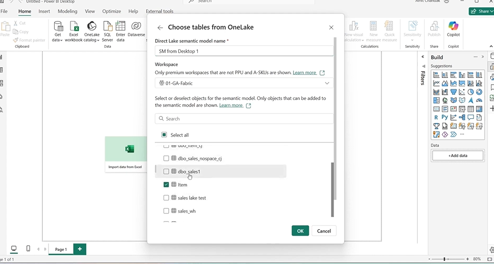Open the 01-GA-Fabric workspace dropdown
This screenshot has width=494, height=264.
click(x=244, y=83)
